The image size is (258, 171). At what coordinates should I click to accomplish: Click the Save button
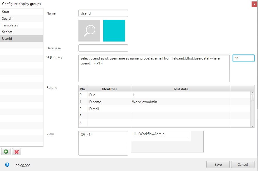pyautogui.click(x=218, y=164)
